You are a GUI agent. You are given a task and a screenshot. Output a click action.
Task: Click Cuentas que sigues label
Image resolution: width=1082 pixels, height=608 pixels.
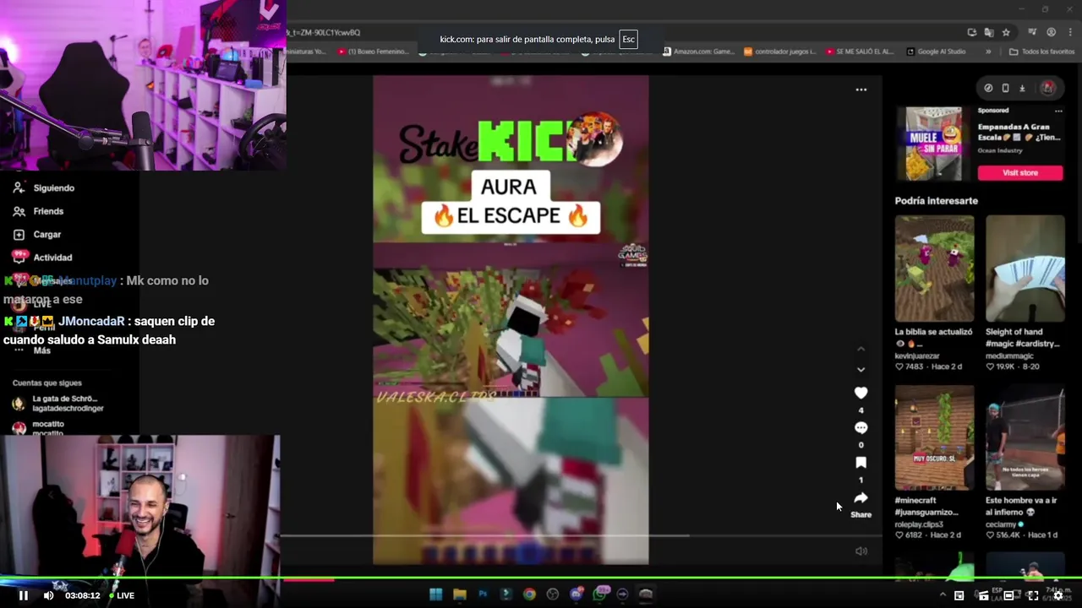(x=46, y=383)
